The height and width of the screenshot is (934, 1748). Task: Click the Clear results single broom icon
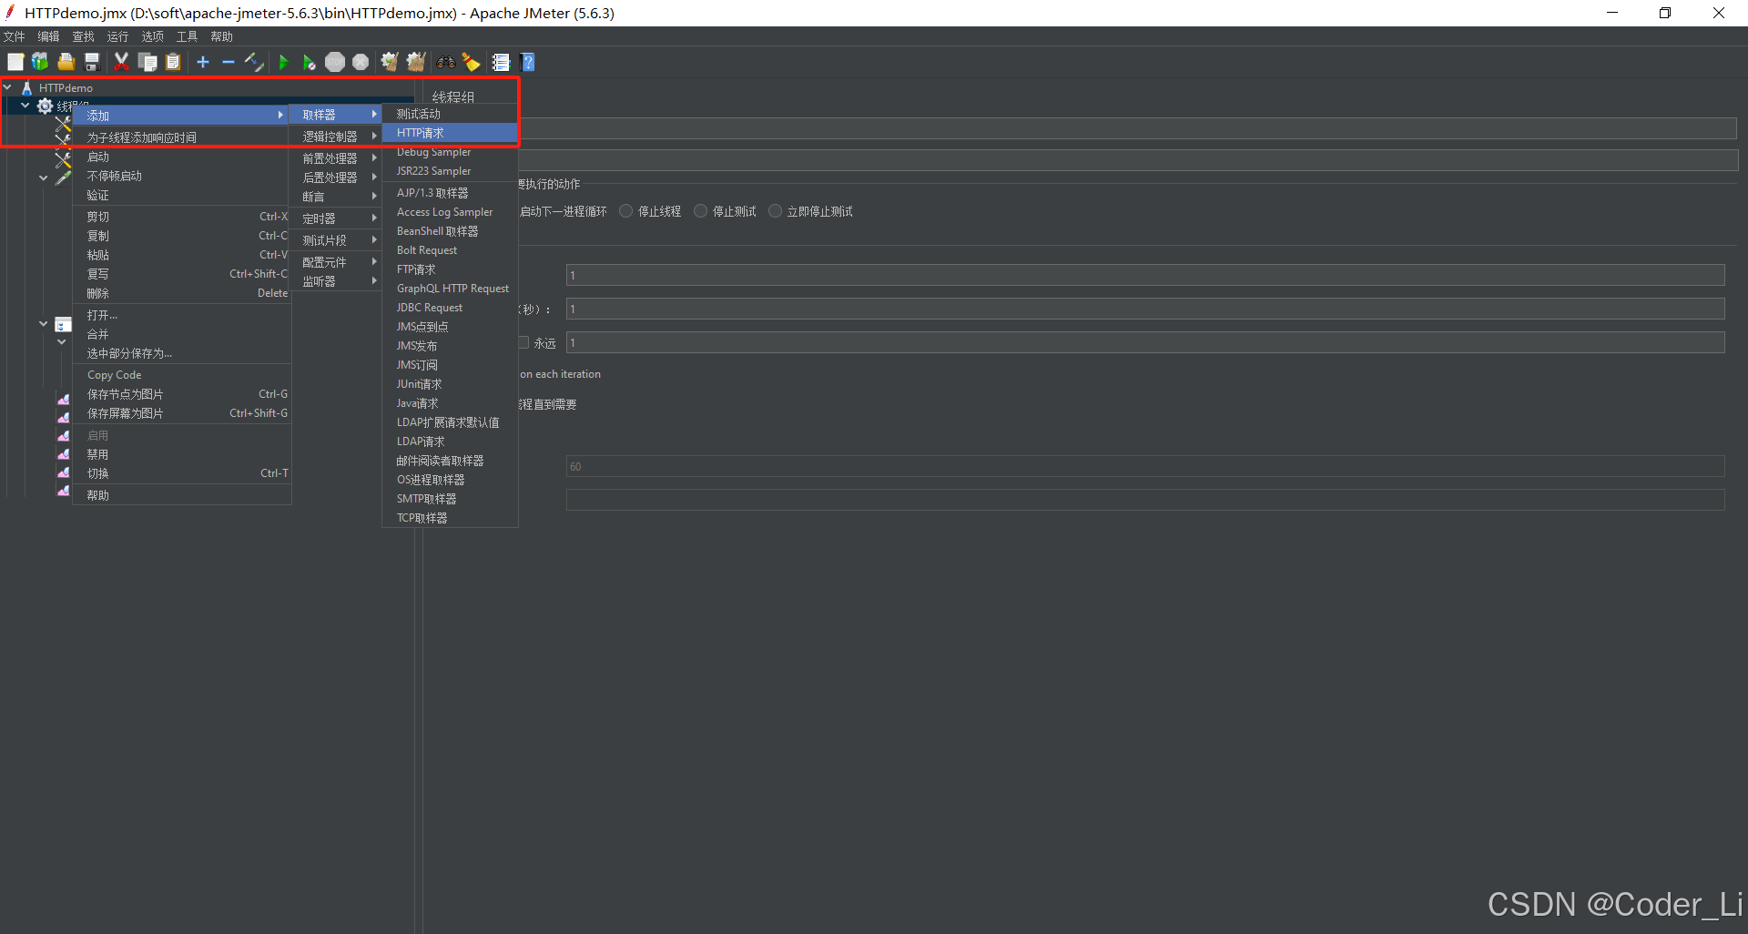[x=390, y=62]
